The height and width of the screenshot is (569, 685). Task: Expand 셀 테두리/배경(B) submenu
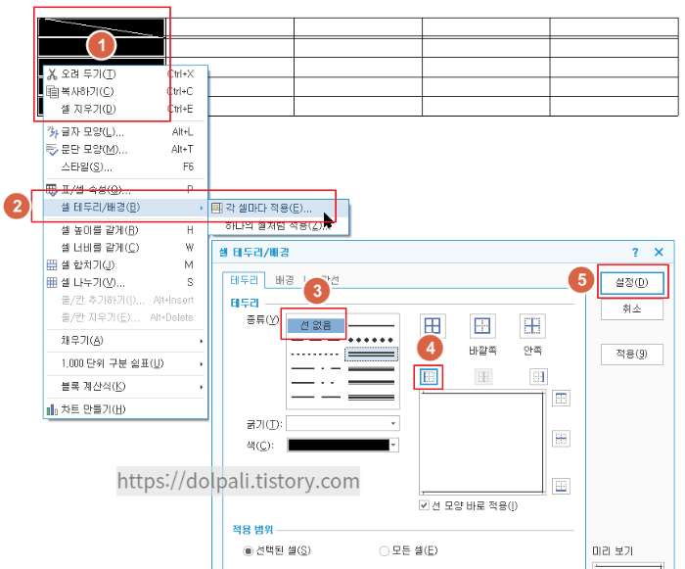[x=125, y=208]
